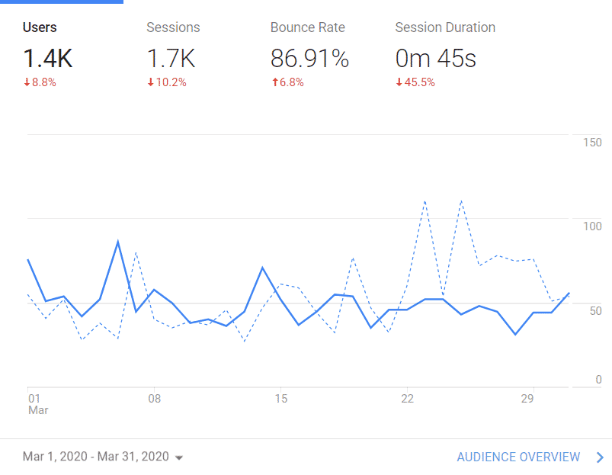Click the 0m 45s Session Duration value

coord(434,57)
